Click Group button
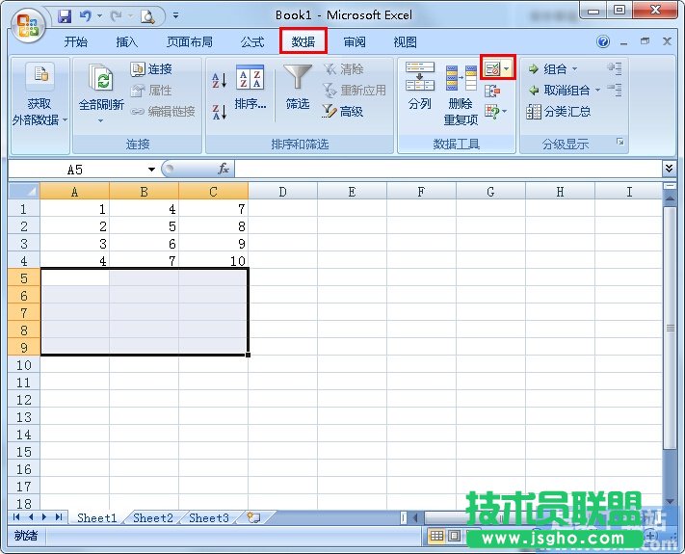 pyautogui.click(x=548, y=69)
